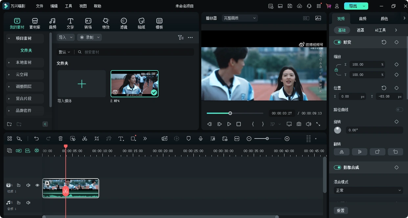The height and width of the screenshot is (218, 408).
Task: Select the crop tool in timeline toolbar
Action: 97,139
